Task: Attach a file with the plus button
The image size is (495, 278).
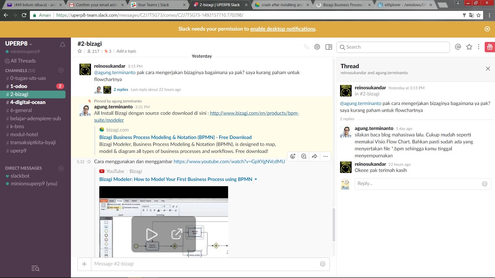Action: tap(84, 264)
